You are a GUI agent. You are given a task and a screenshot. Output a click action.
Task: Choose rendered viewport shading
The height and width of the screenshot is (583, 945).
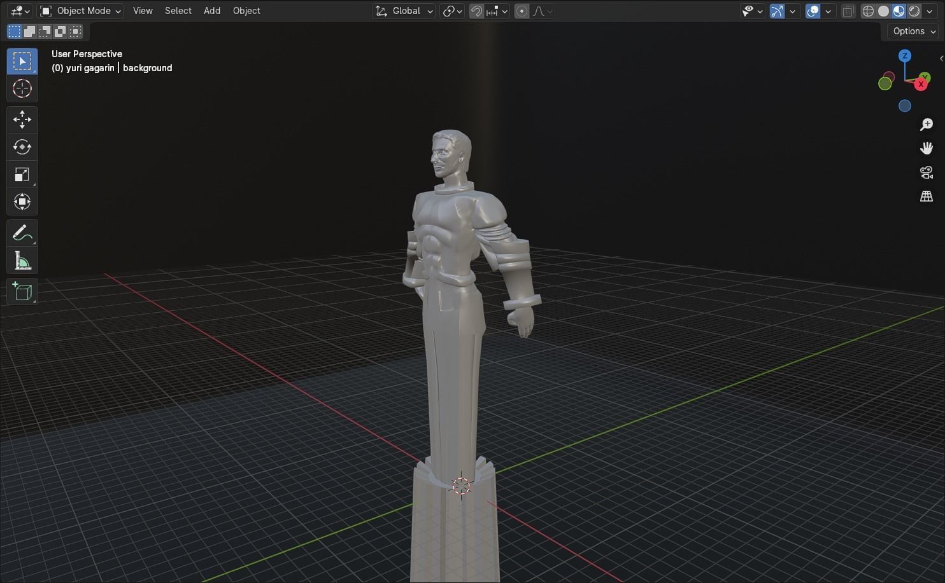(914, 11)
